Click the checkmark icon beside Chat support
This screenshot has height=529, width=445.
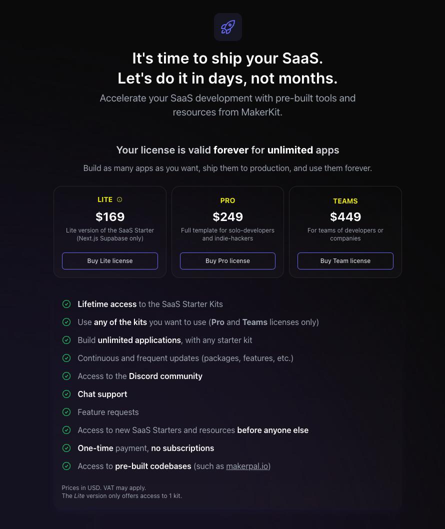[x=66, y=394]
